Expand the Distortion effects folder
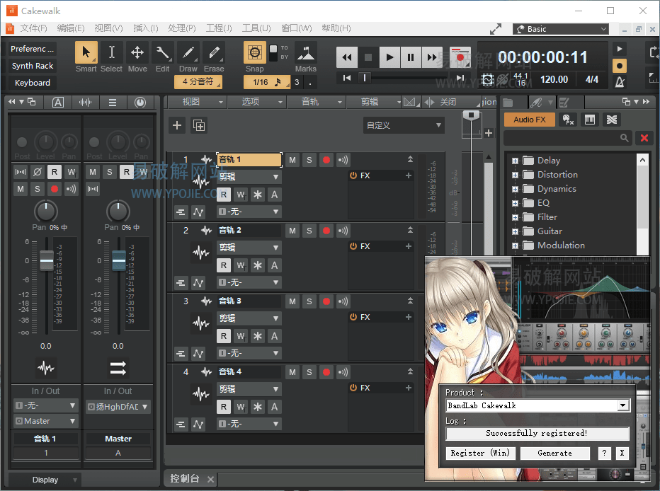 point(516,175)
